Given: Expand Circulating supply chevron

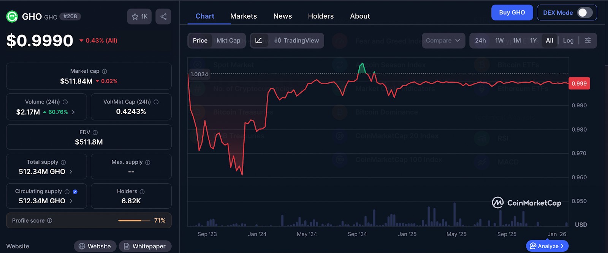Looking at the screenshot, I should click(x=71, y=201).
